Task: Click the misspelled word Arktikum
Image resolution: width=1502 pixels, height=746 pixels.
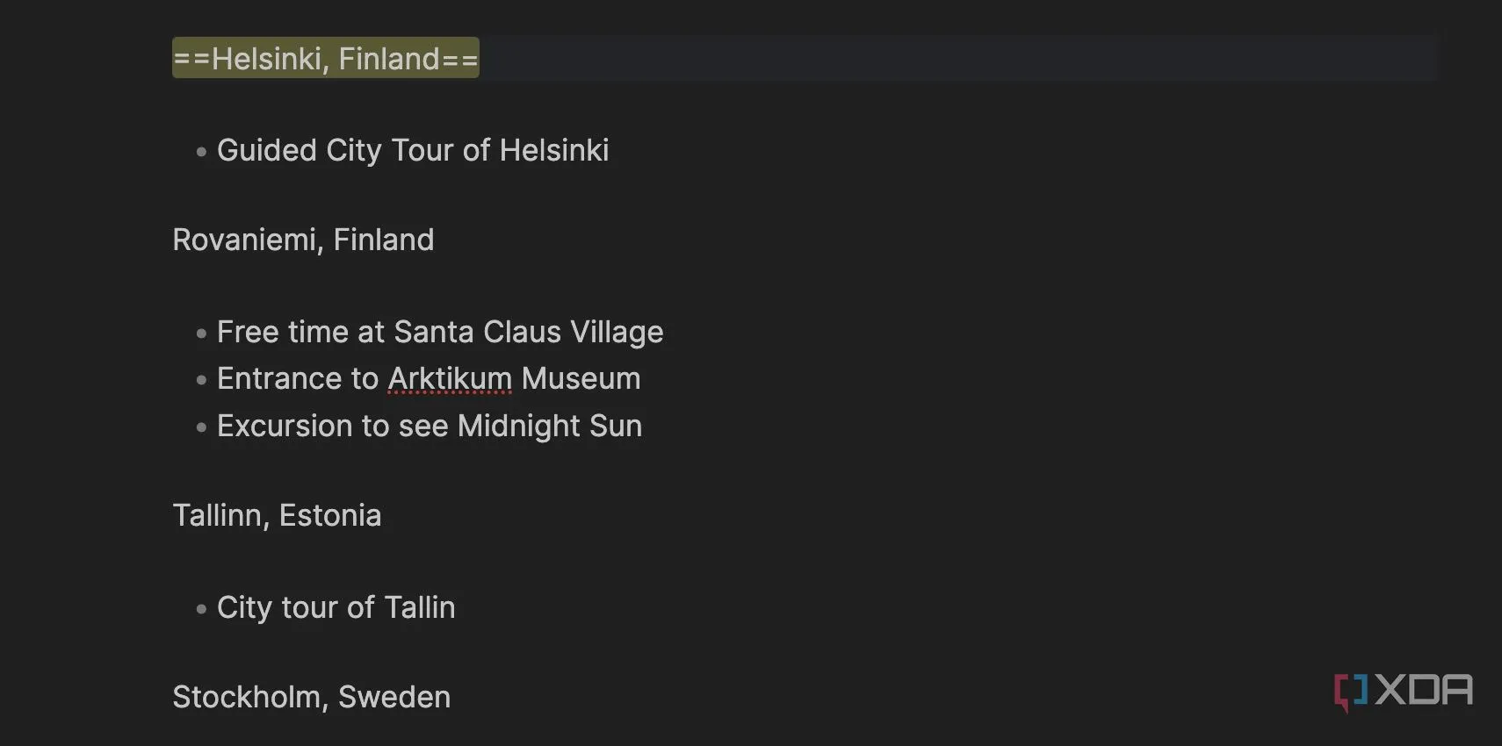Action: 450,378
